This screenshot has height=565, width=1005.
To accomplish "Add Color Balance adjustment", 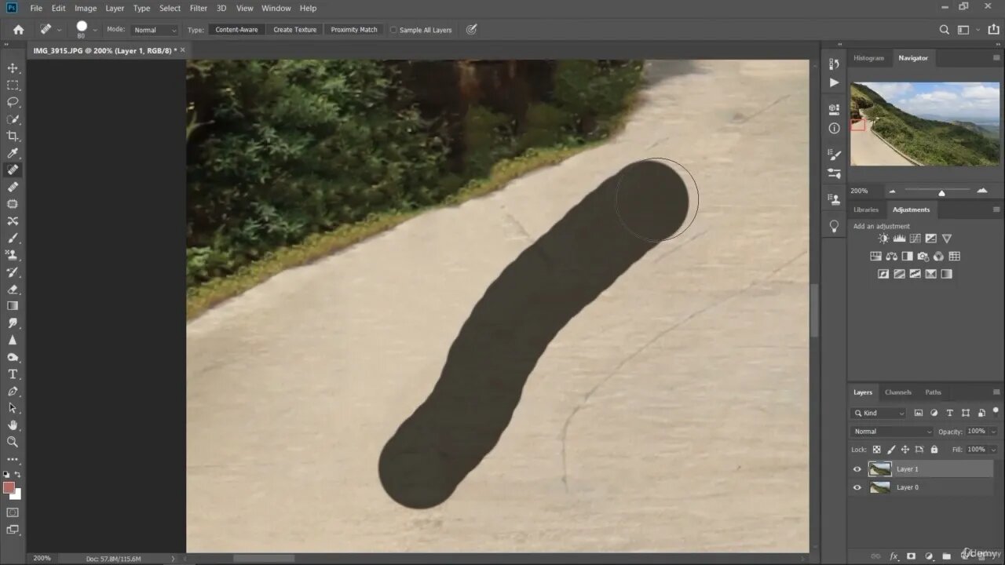I will [891, 256].
